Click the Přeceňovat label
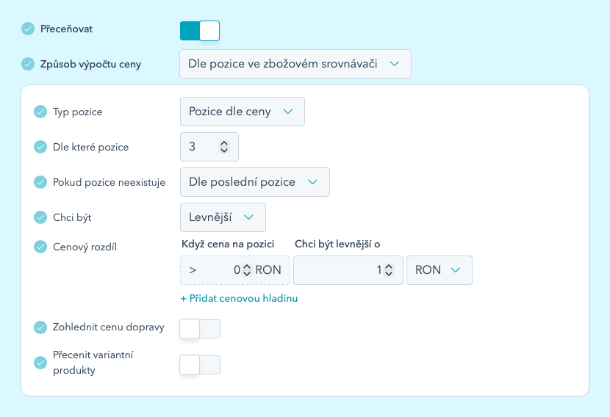 pos(67,29)
